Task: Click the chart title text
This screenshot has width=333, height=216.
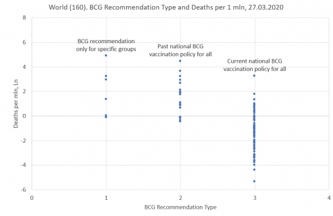Action: 166,7
